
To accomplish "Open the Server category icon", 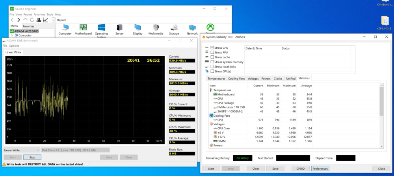I will tap(120, 29).
